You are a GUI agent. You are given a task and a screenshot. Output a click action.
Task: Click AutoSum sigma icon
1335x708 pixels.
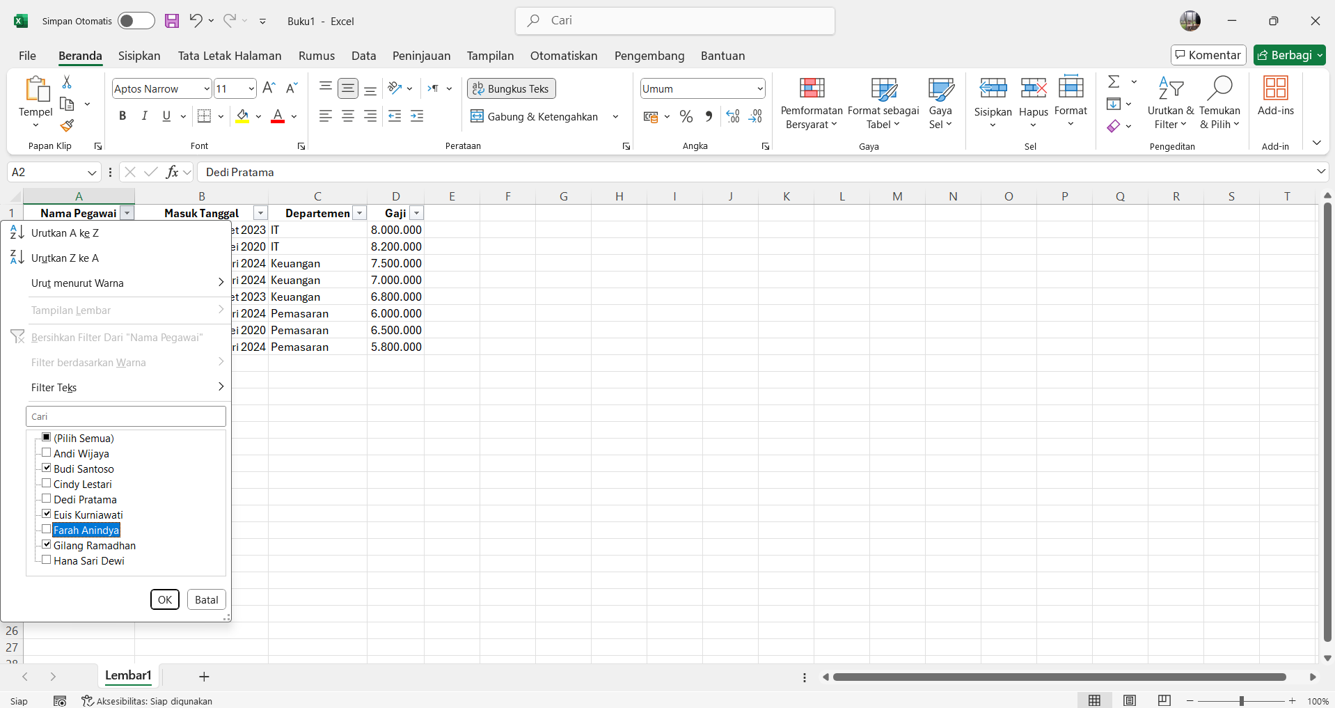1114,82
